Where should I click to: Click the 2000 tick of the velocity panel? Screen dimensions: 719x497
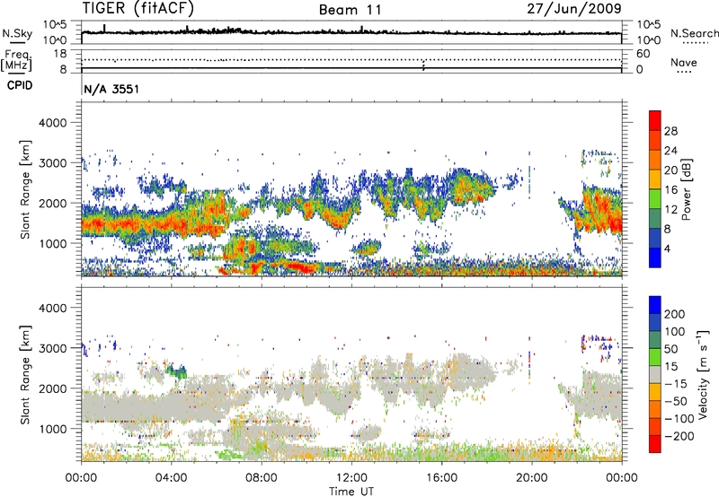[52, 388]
